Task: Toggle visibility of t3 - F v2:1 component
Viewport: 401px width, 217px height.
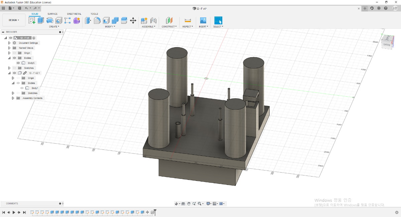Action: coord(14,73)
